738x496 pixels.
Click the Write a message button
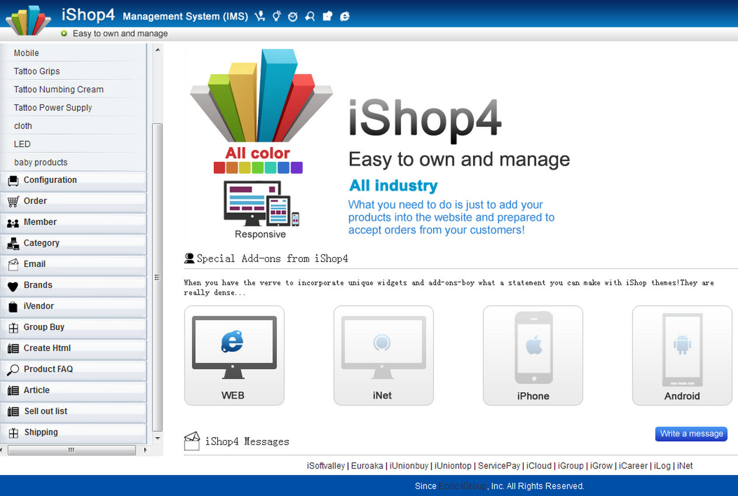point(691,434)
